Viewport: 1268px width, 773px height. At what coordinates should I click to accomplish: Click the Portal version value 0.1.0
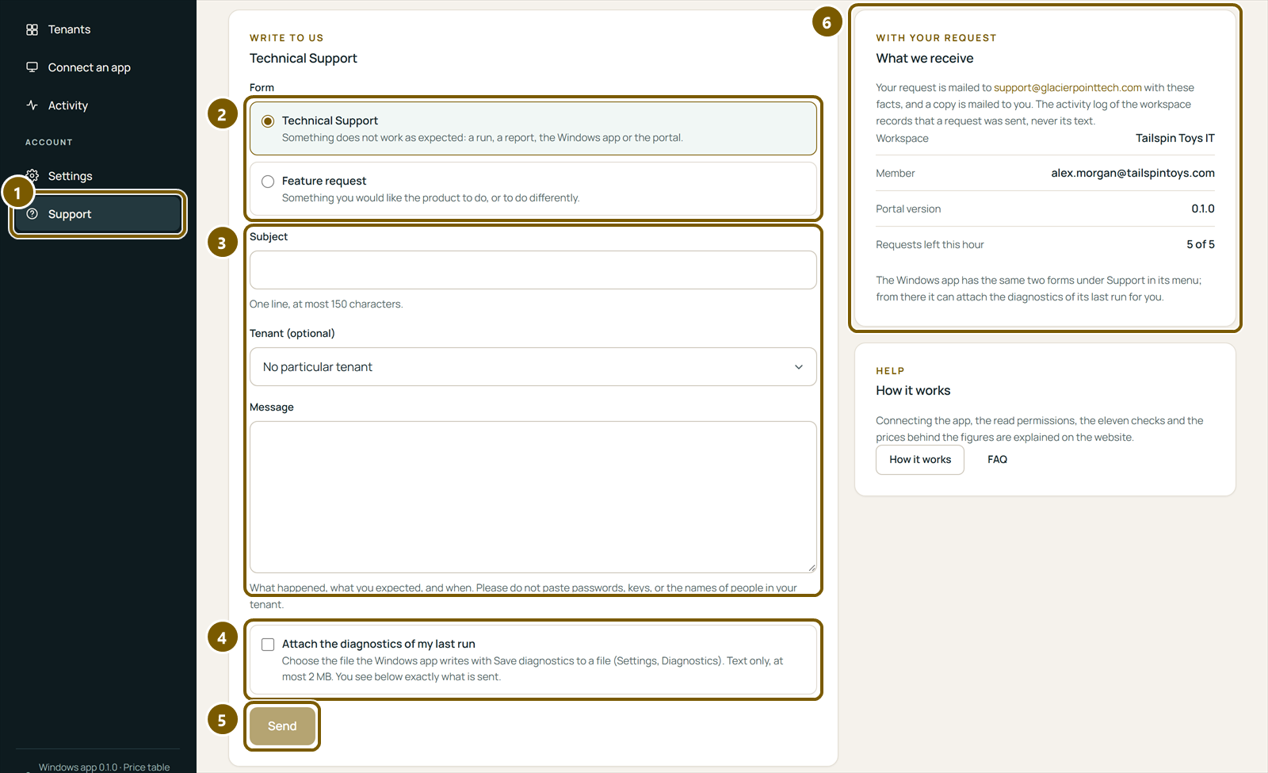point(1203,209)
